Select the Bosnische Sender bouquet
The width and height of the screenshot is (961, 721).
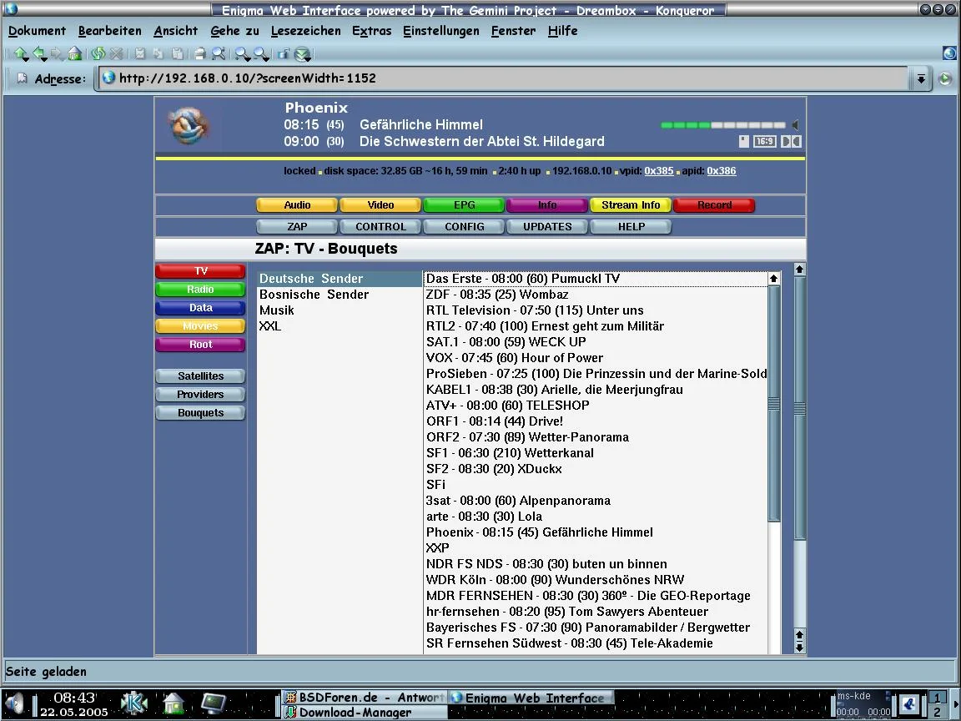(314, 295)
